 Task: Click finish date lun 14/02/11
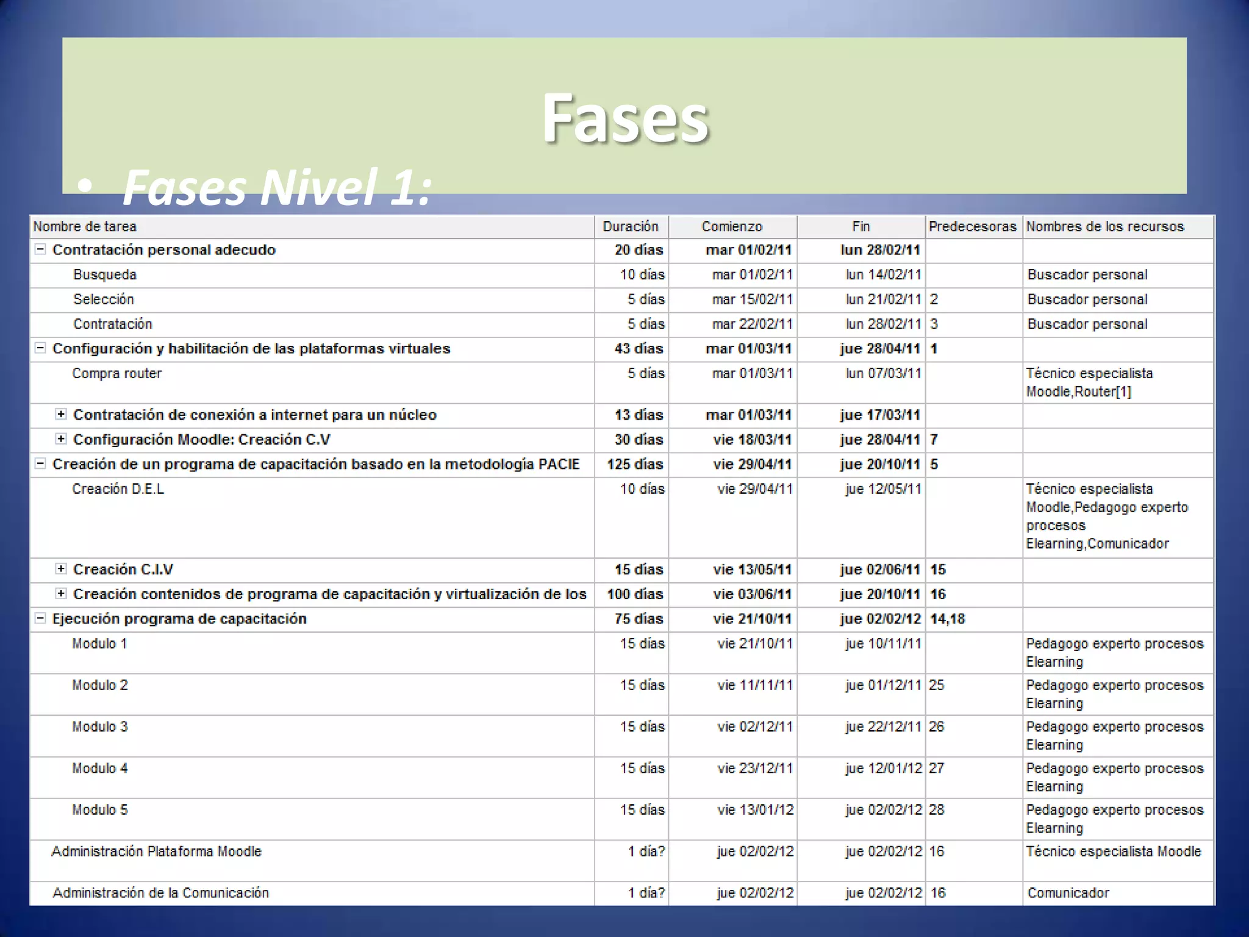click(861, 275)
